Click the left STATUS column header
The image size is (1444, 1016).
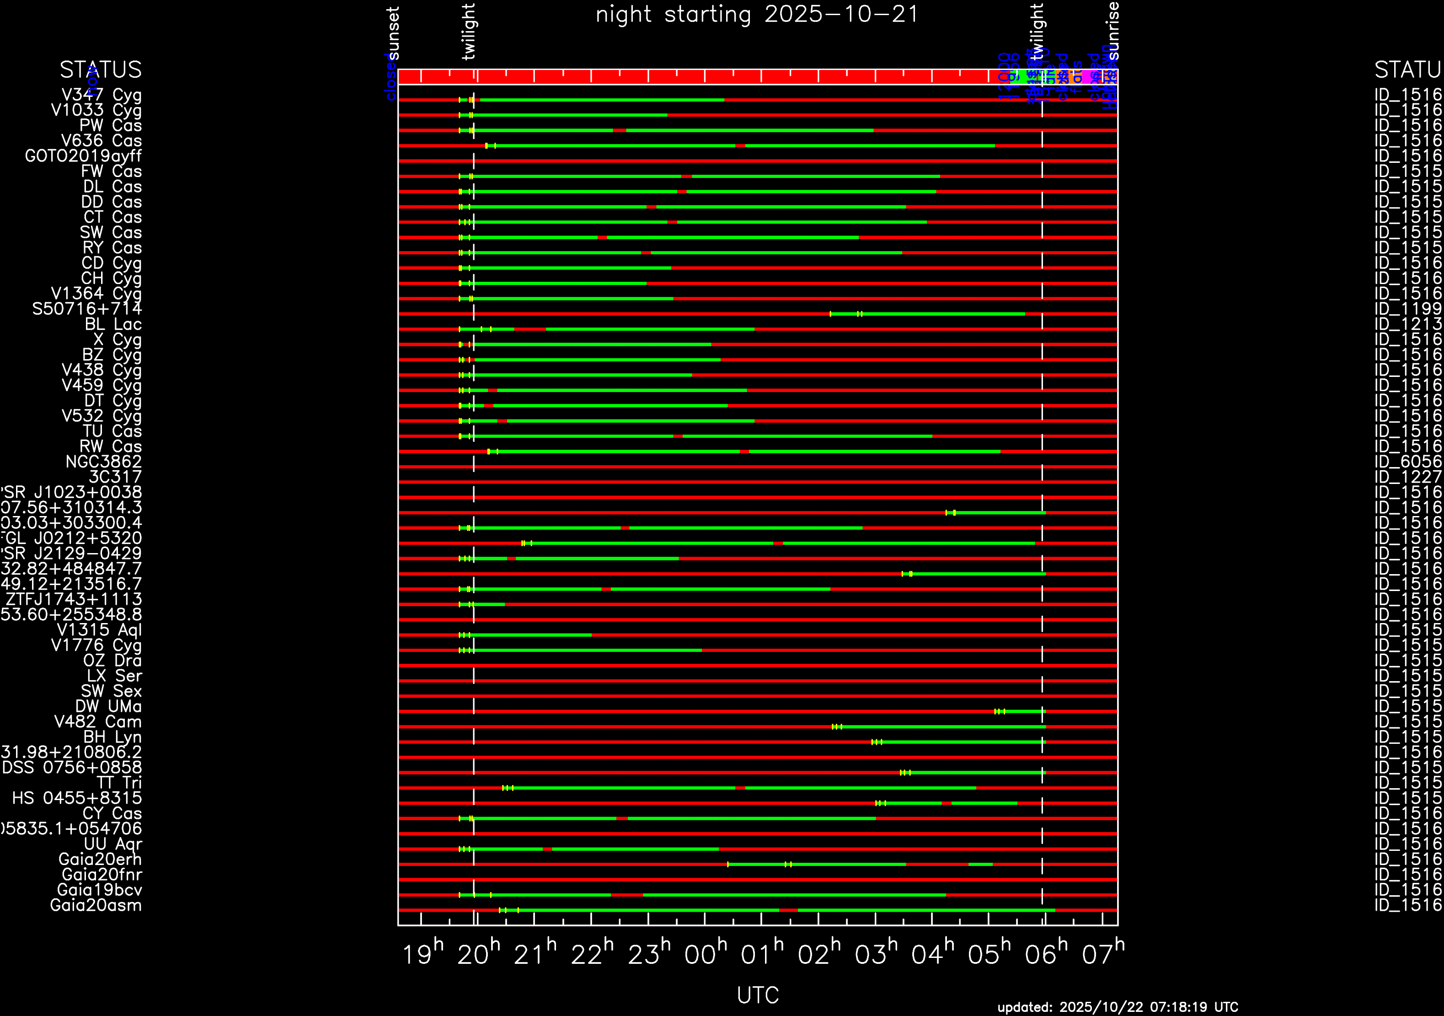pos(101,70)
